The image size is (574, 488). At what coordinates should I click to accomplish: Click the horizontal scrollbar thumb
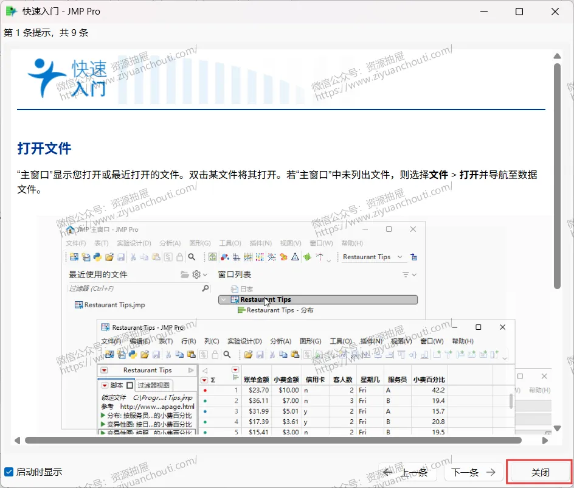click(273, 441)
